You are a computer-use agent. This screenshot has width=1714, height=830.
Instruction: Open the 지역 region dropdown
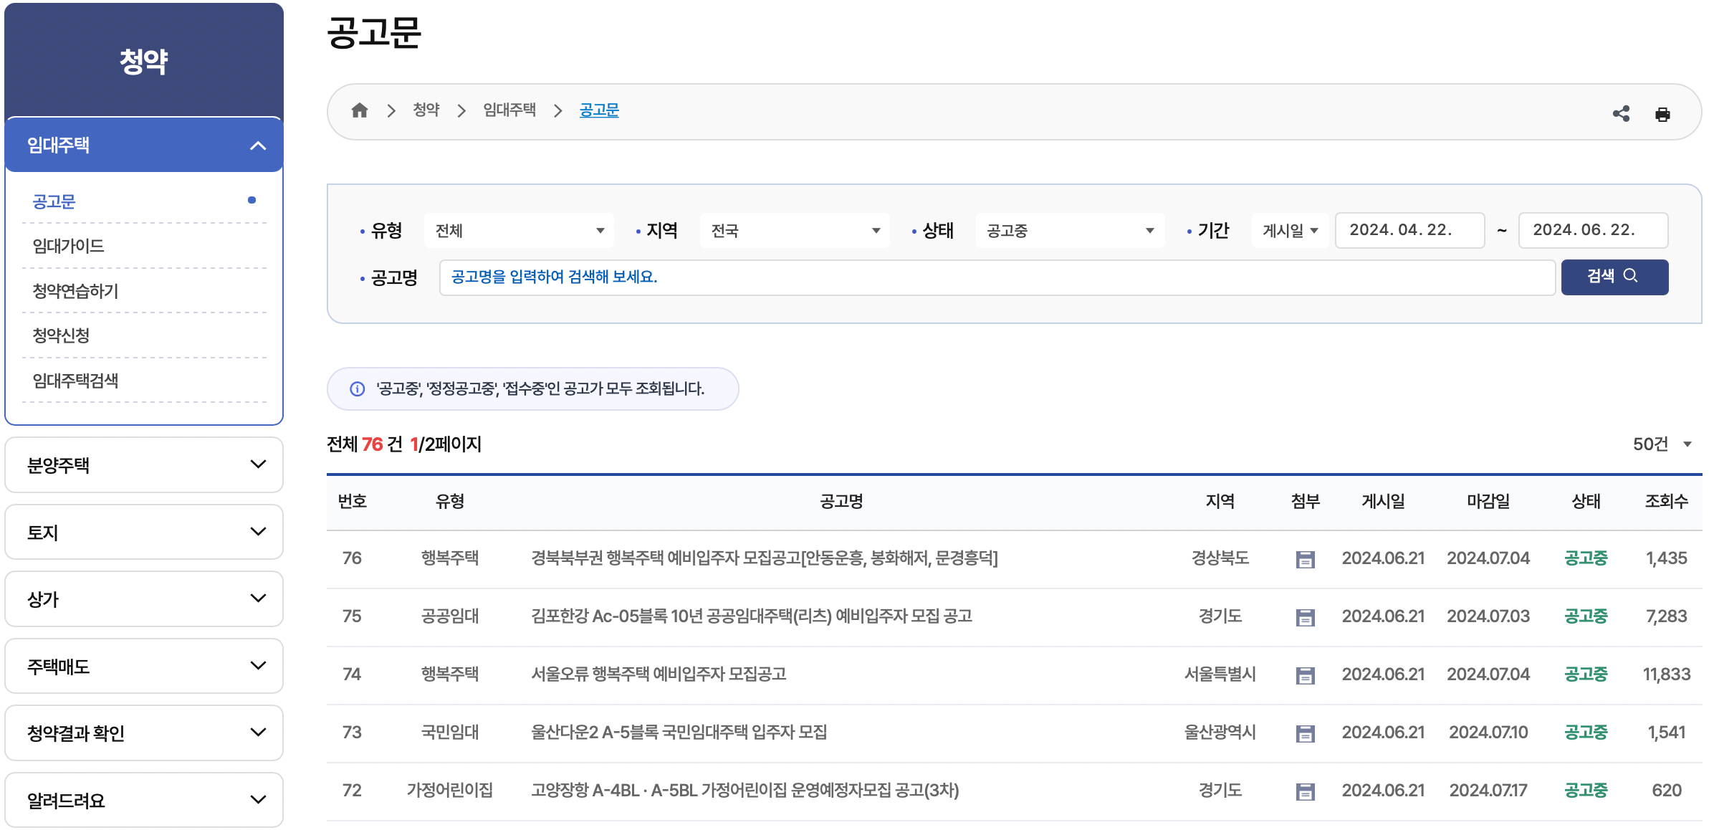[x=794, y=231]
